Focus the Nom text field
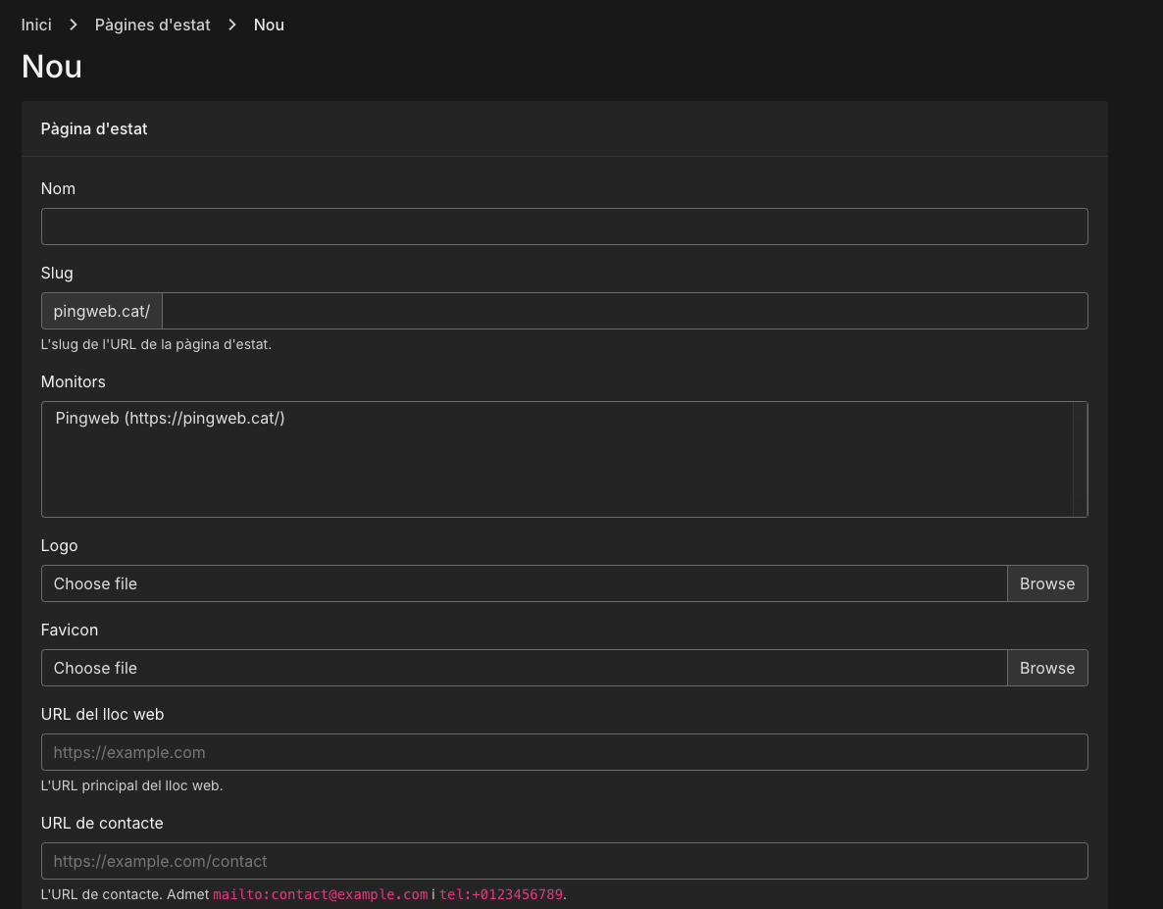Viewport: 1163px width, 909px height. coord(564,227)
